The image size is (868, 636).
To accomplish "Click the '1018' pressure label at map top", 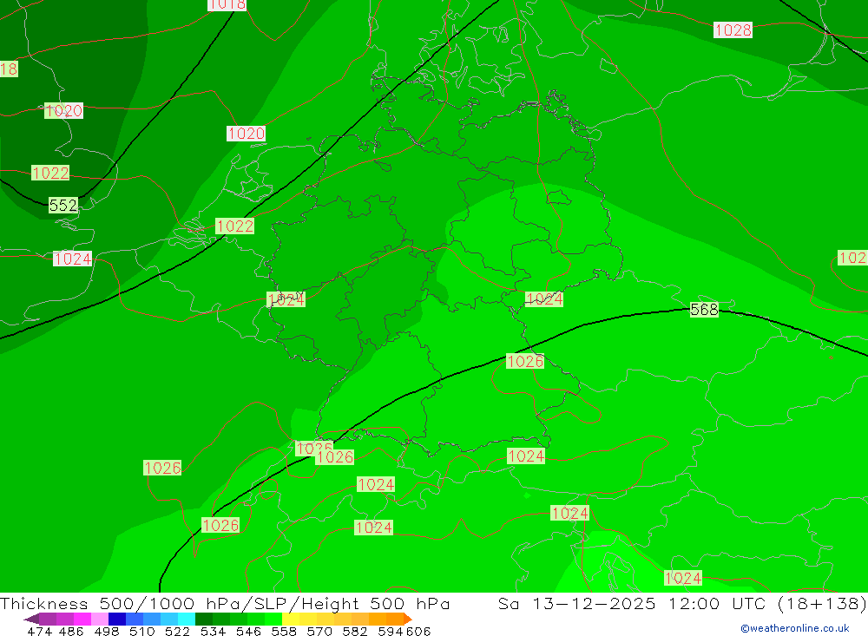I will (x=227, y=4).
